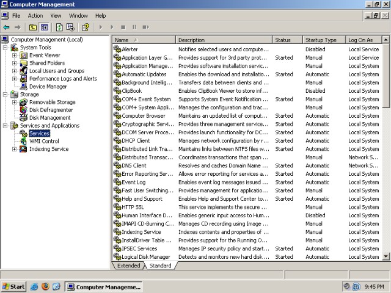This screenshot has width=391, height=293.
Task: Click the vertical scrollbar thumb in services list
Action: click(x=386, y=76)
